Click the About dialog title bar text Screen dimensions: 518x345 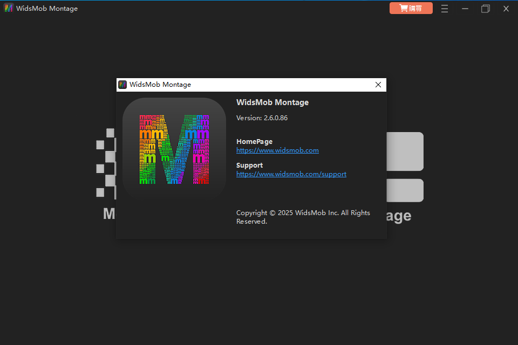click(160, 85)
